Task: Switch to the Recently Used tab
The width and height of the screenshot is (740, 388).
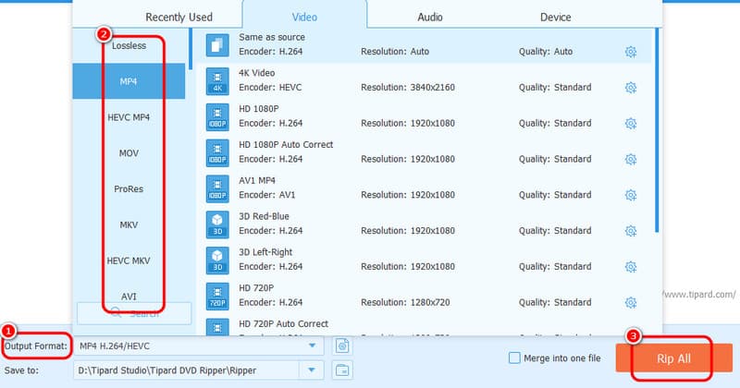Action: (x=179, y=17)
